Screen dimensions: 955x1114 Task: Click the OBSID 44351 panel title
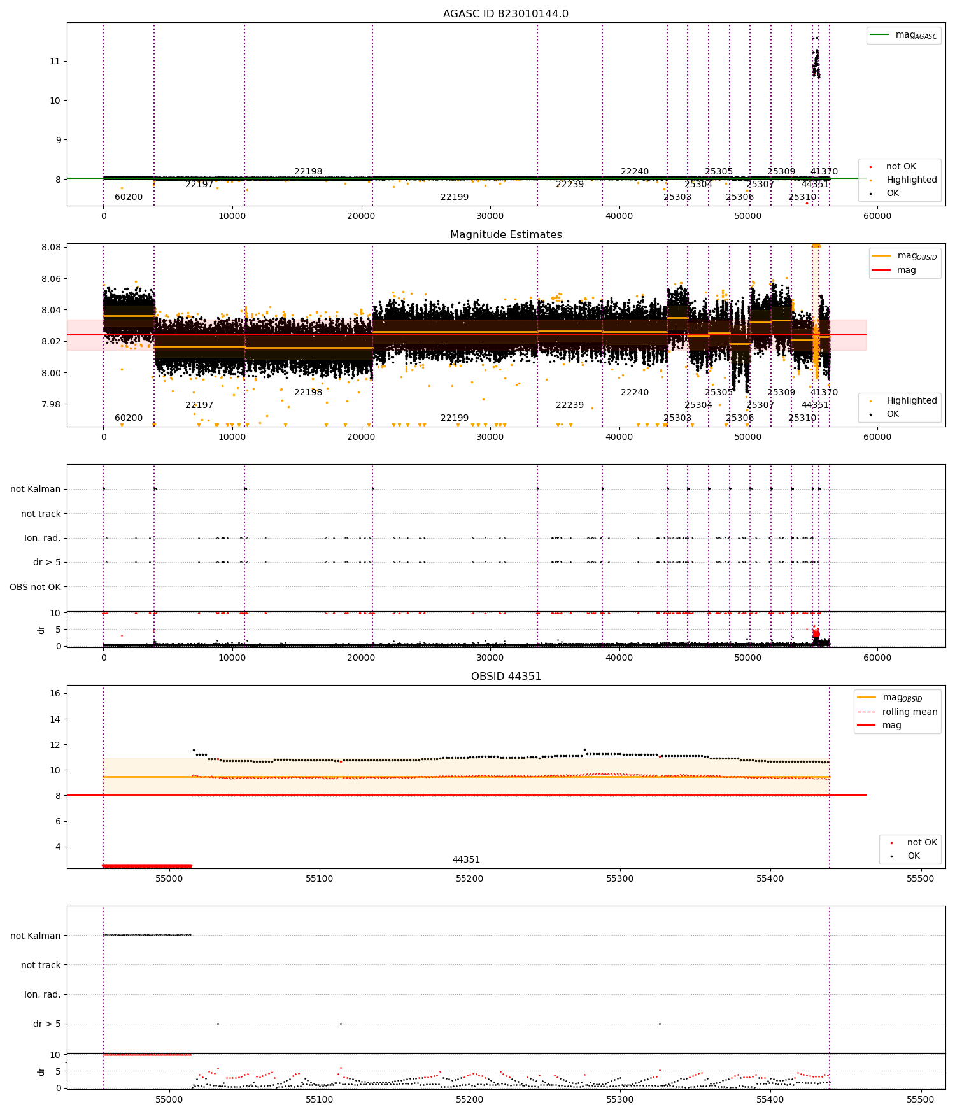(x=506, y=676)
